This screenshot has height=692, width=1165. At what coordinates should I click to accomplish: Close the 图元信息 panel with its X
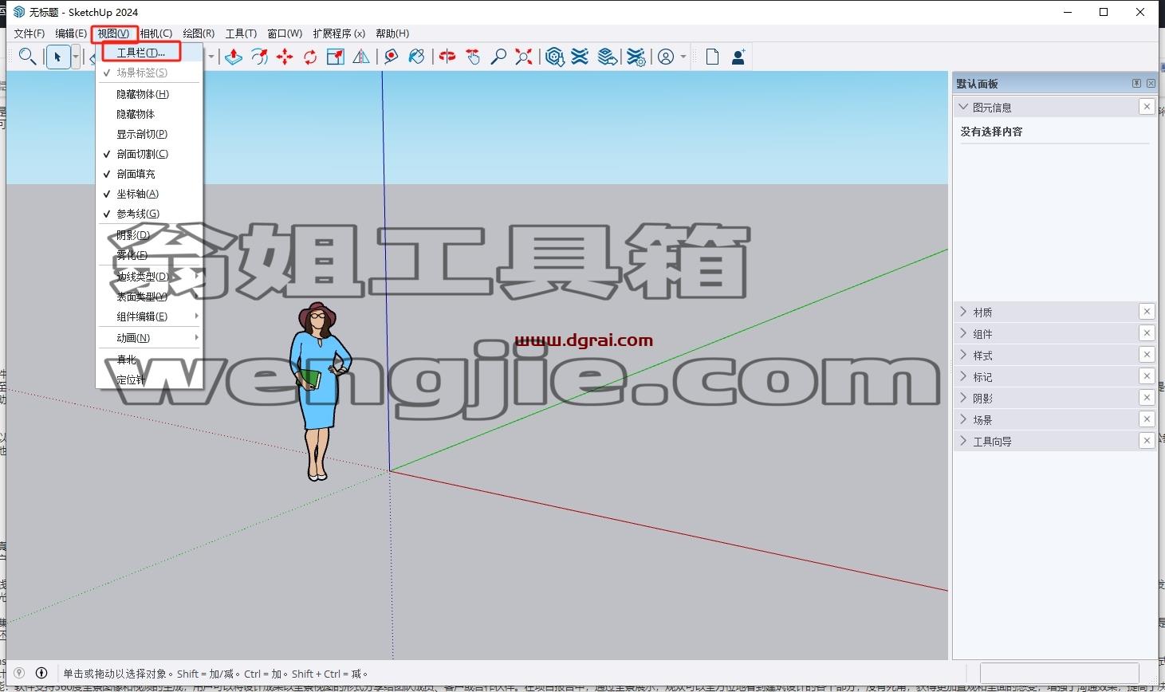(1147, 107)
